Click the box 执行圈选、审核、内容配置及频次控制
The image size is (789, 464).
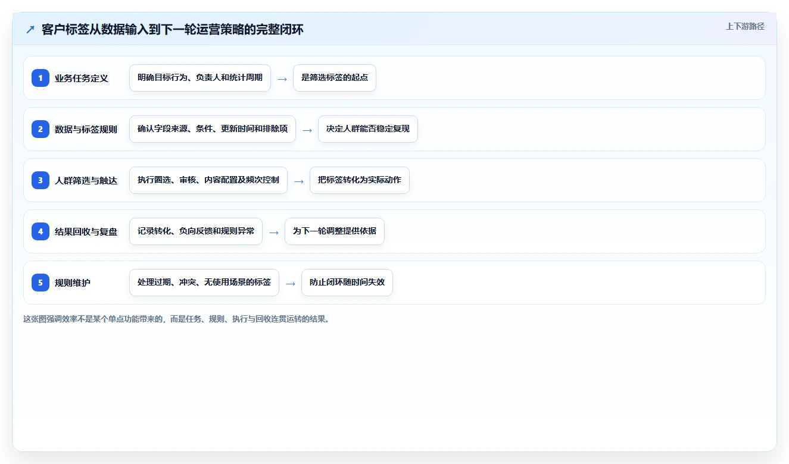208,180
